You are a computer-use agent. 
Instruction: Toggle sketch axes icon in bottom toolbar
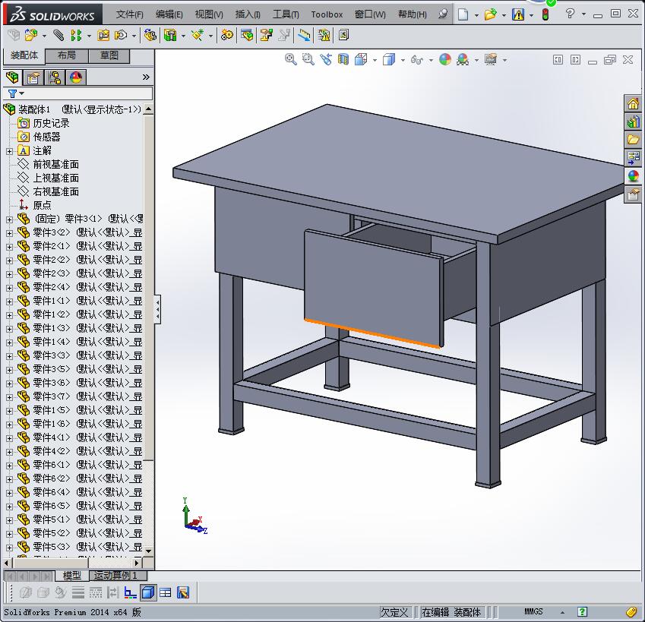[130, 592]
